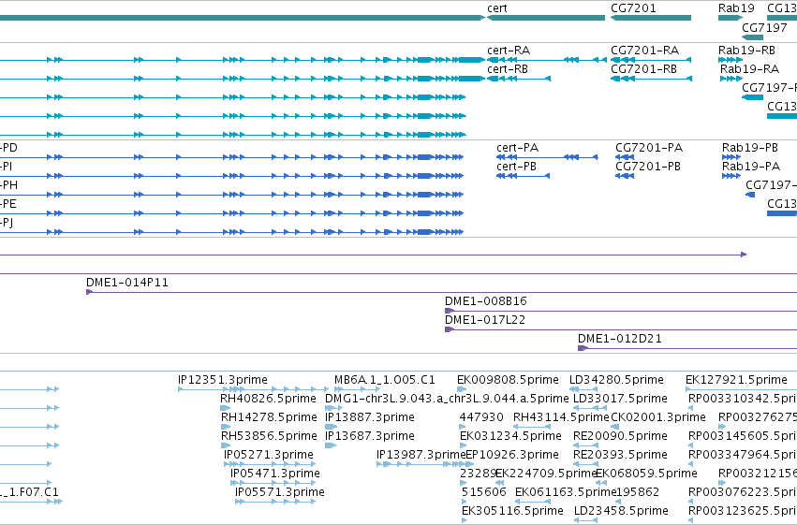Screen dimensions: 797x525
Task: Pick the EK031234.5prime EST label
Action: 510,436
